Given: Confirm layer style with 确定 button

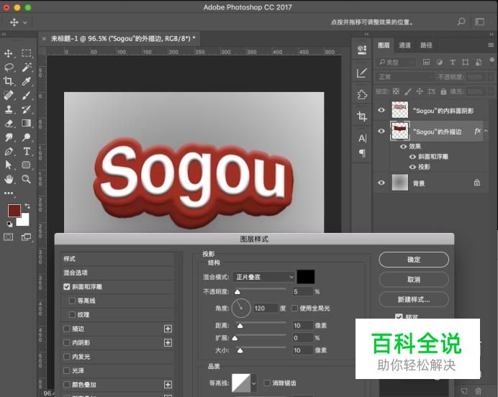Looking at the screenshot, I should (x=414, y=260).
